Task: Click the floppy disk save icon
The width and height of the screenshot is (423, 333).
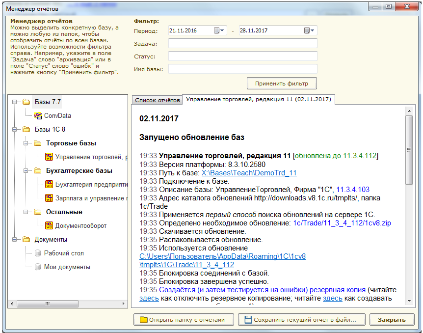Action: click(248, 320)
